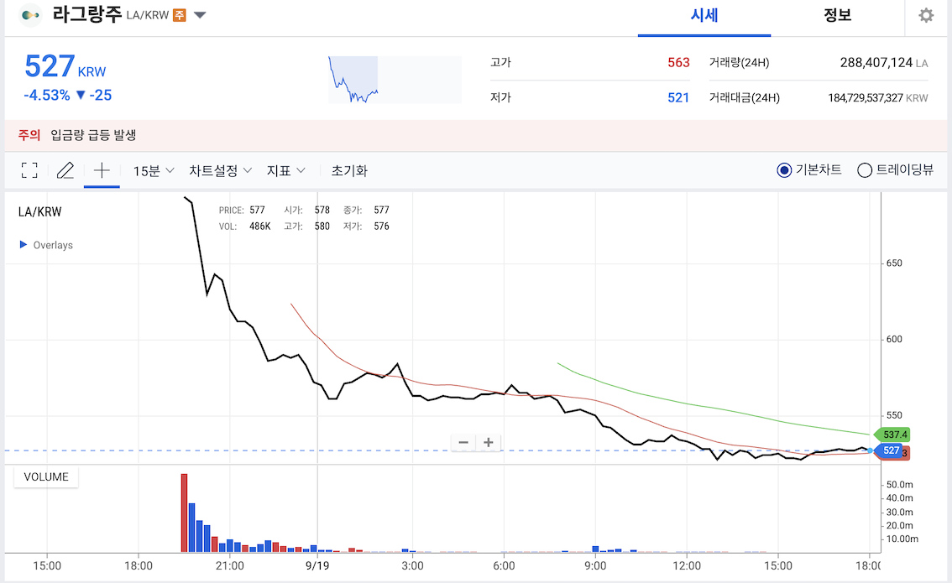Click the mini price chart thumbnail
952x583 pixels.
[395, 80]
